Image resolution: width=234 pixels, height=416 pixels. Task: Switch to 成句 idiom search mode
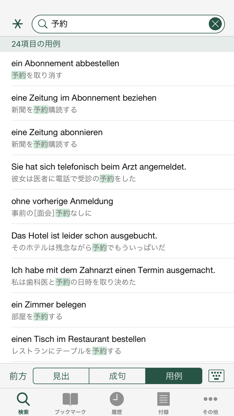coord(117,376)
